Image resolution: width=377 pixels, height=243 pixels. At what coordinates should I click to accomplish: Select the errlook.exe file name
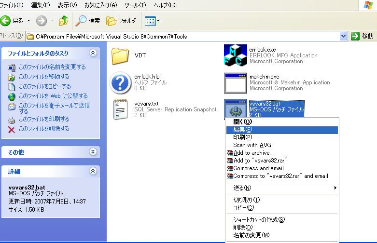pyautogui.click(x=263, y=50)
